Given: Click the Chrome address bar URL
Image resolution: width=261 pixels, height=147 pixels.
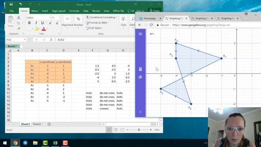Looking at the screenshot, I should pos(201,25).
